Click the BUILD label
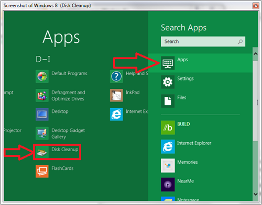The width and height of the screenshot is (262, 205). (x=183, y=124)
